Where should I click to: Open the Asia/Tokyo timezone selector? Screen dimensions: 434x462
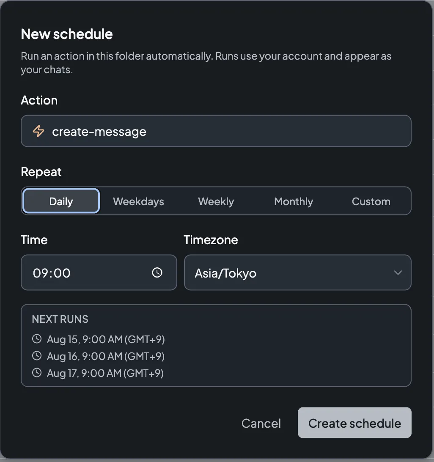[x=298, y=272]
